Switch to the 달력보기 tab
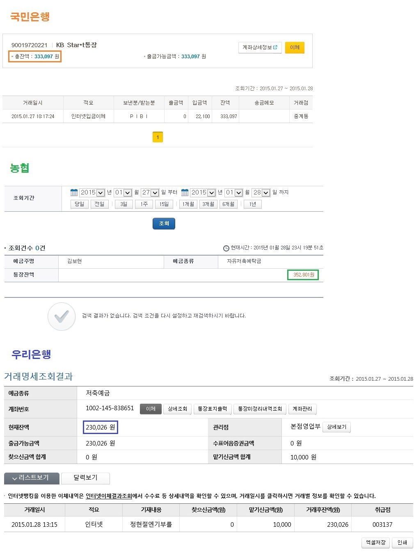This screenshot has width=414, height=553. click(x=85, y=478)
